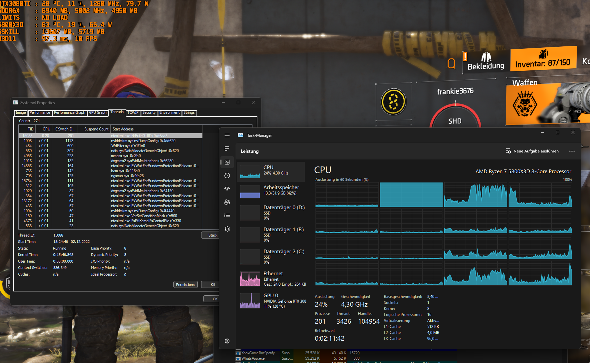
Task: Open the Task-Manager hamburger navigation menu
Action: [x=227, y=135]
